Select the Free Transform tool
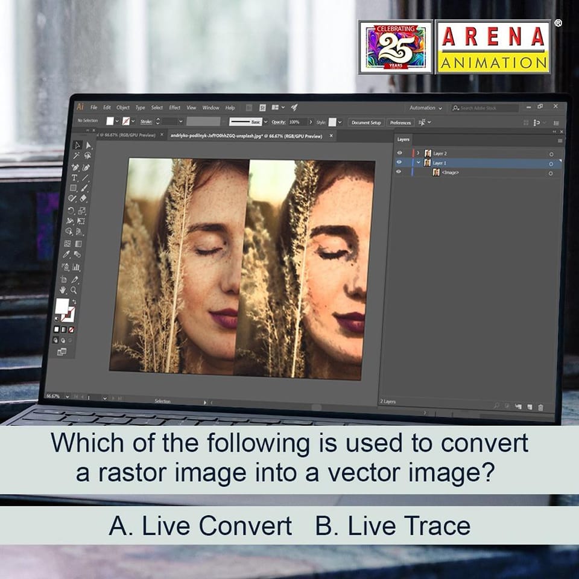Viewport: 579px width, 579px height. [81, 221]
